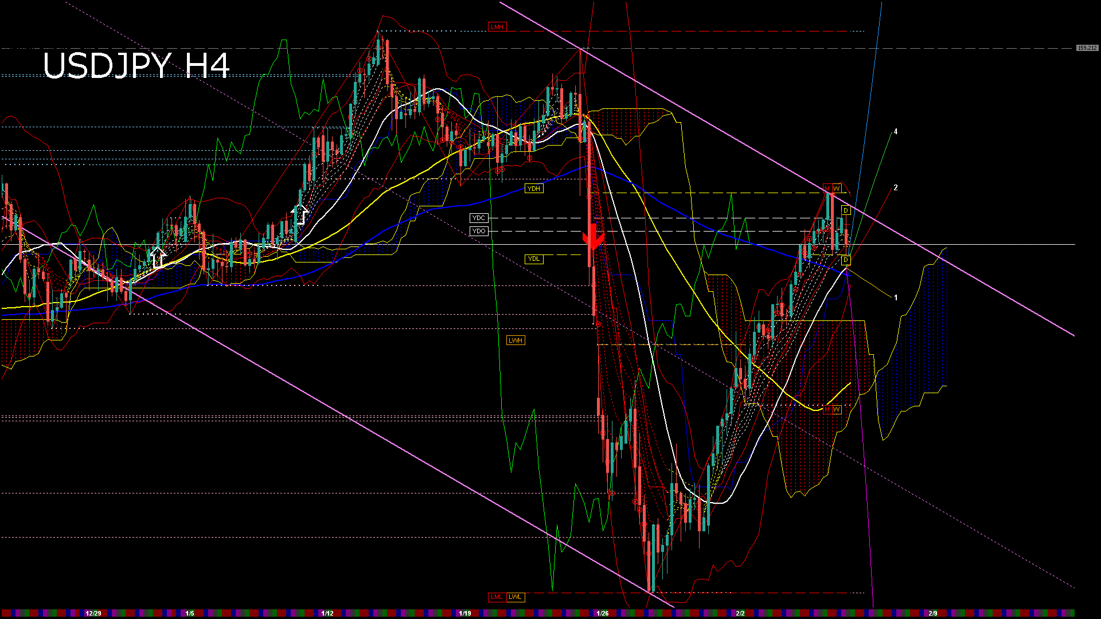The image size is (1101, 619).
Task: Click the white up arrow near 1/12
Action: 299,215
